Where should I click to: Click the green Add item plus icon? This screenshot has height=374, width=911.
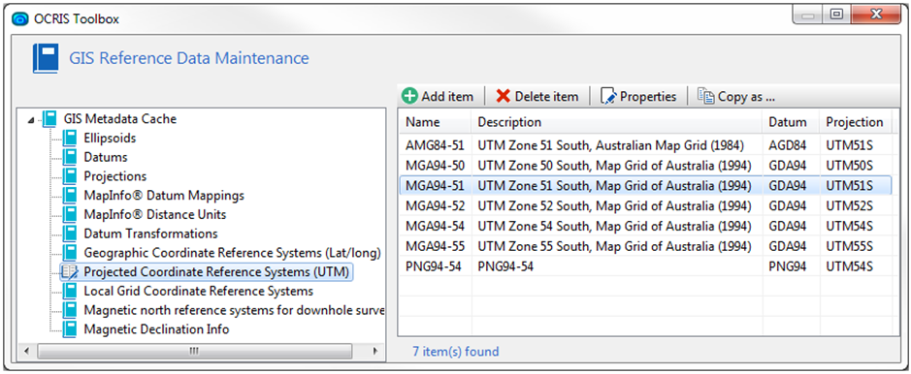point(409,96)
